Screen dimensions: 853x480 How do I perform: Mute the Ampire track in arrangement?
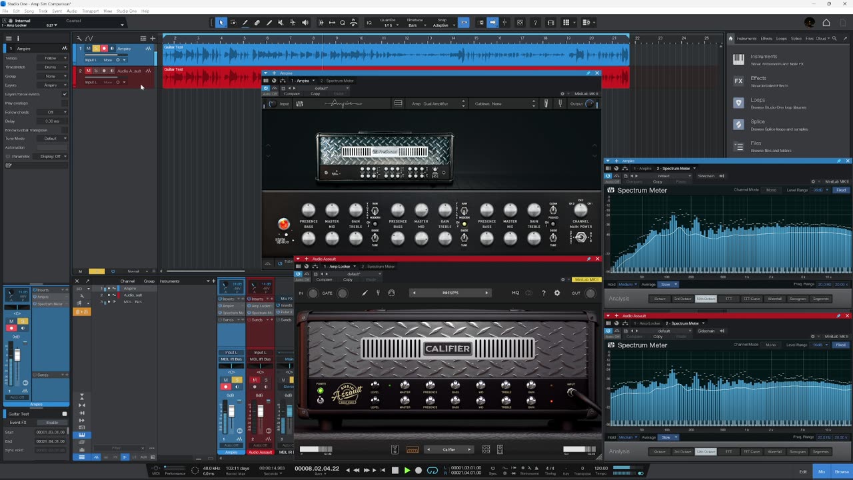[88, 49]
